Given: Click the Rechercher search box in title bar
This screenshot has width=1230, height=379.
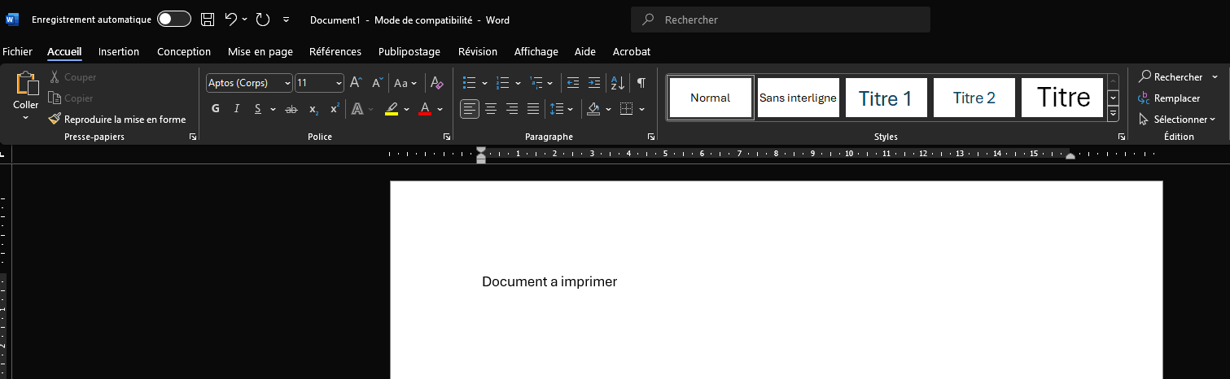Looking at the screenshot, I should (781, 20).
